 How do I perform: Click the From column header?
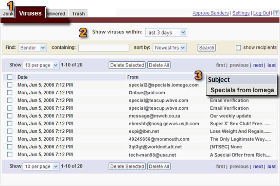(133, 77)
